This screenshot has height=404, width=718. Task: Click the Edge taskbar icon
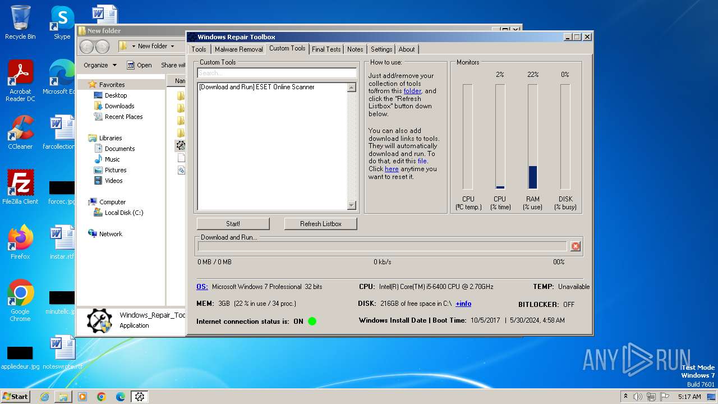121,397
